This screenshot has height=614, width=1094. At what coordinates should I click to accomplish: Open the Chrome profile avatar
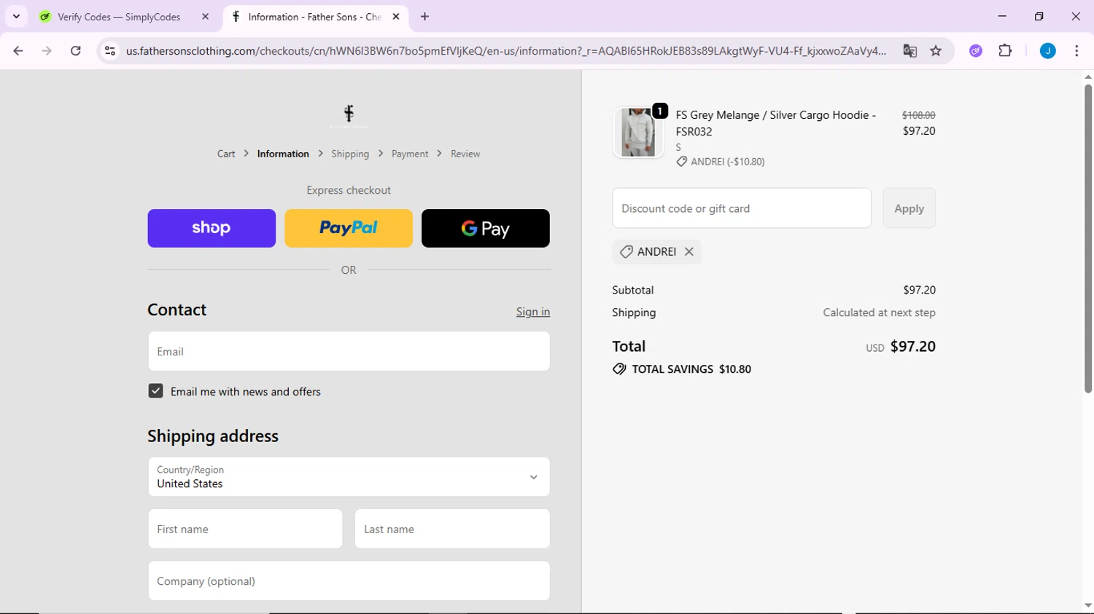pos(1047,51)
